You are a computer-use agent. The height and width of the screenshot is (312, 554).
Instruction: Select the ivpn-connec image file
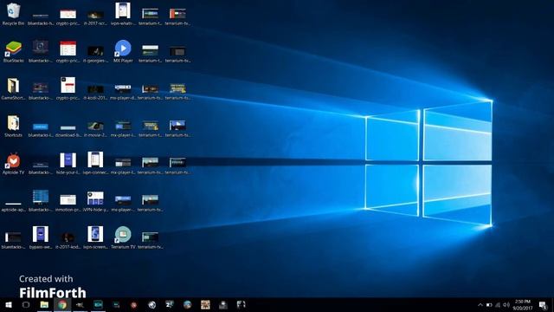pos(95,164)
